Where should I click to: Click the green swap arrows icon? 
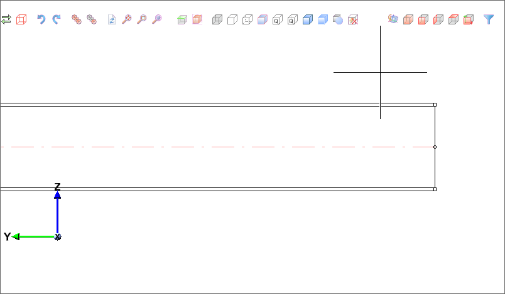6,19
